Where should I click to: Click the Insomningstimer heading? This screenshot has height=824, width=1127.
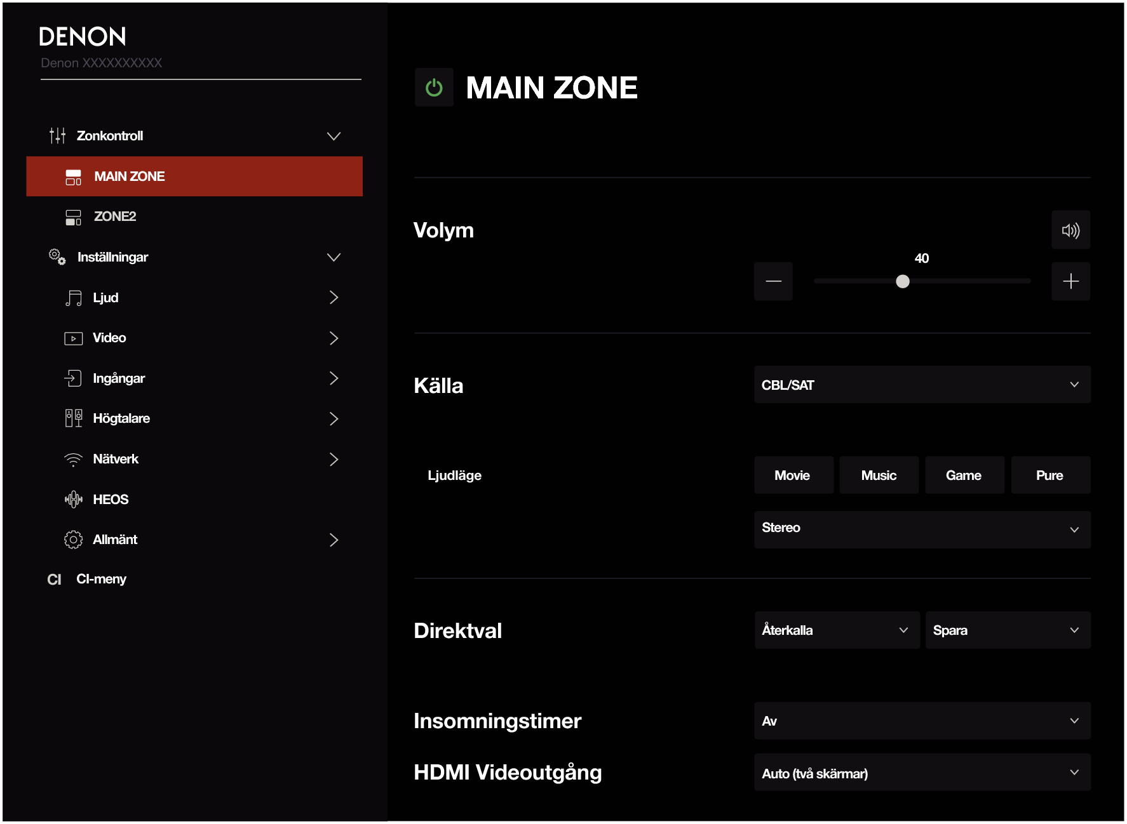497,721
